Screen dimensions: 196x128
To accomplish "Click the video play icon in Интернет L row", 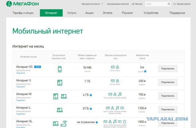I will pyautogui.click(x=122, y=108).
